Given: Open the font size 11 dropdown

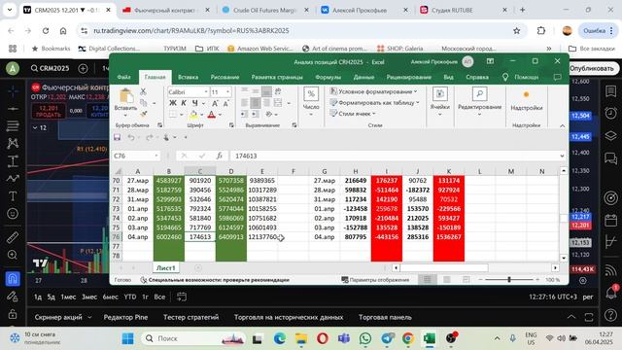Looking at the screenshot, I should click(x=227, y=92).
